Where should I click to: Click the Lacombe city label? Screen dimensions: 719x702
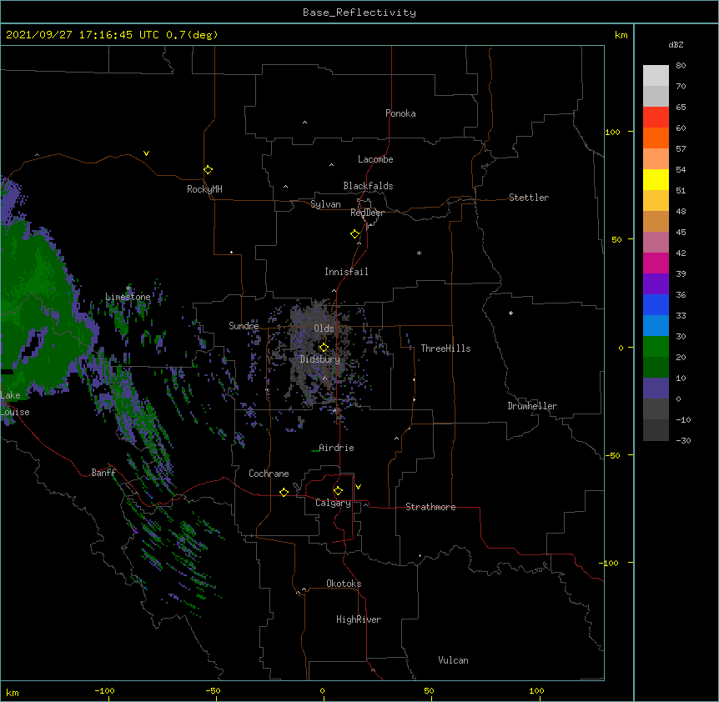375,159
